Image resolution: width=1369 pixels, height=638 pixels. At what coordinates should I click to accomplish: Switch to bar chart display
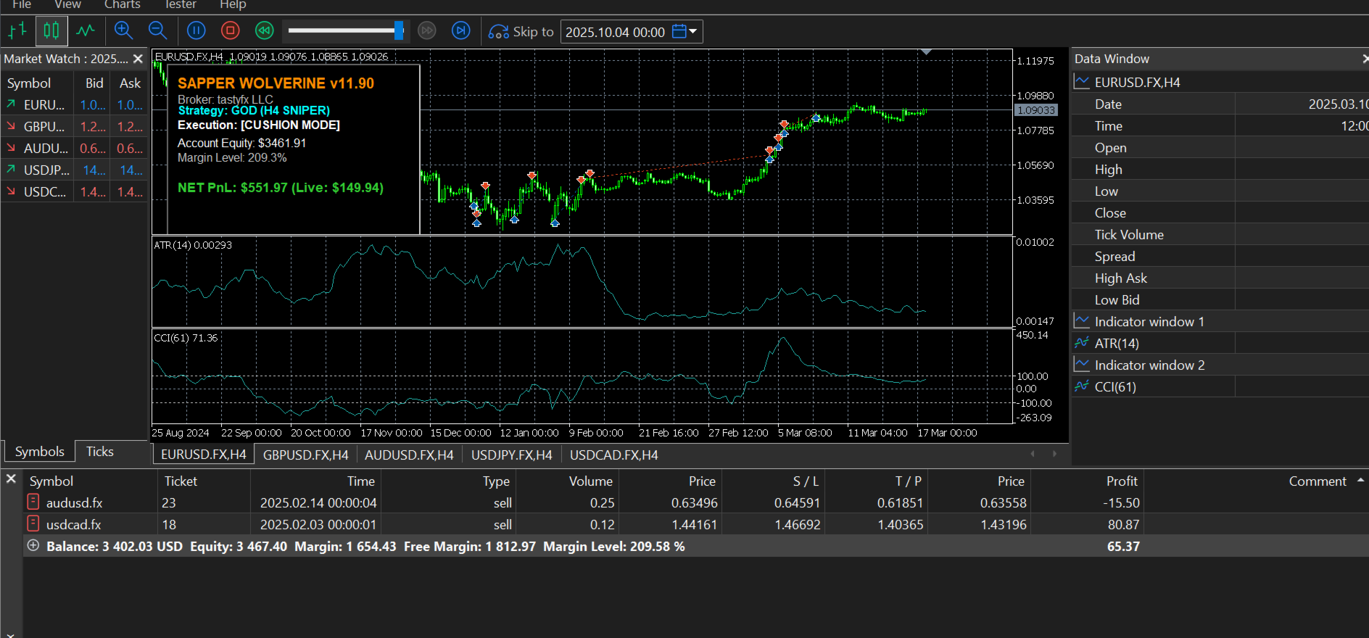(17, 30)
